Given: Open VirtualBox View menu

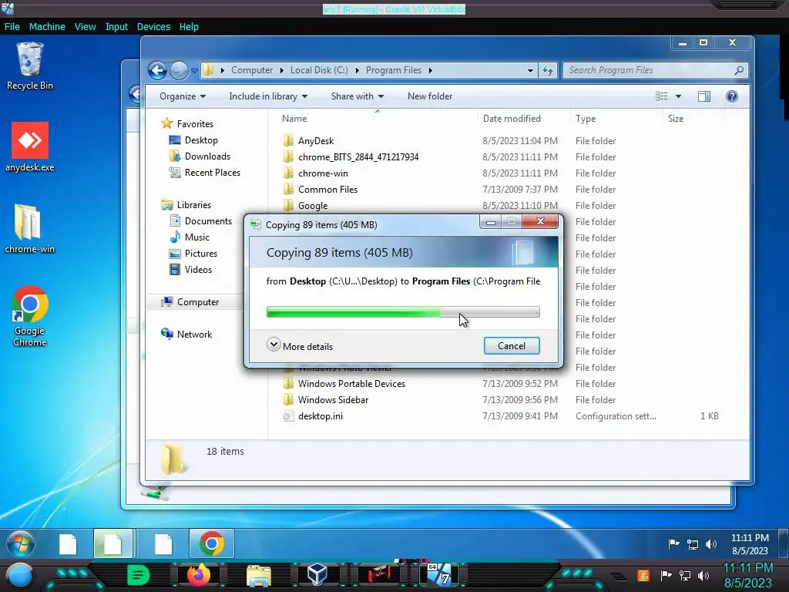Looking at the screenshot, I should 85,27.
